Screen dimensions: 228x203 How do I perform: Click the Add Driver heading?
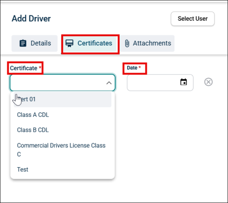coord(31,18)
